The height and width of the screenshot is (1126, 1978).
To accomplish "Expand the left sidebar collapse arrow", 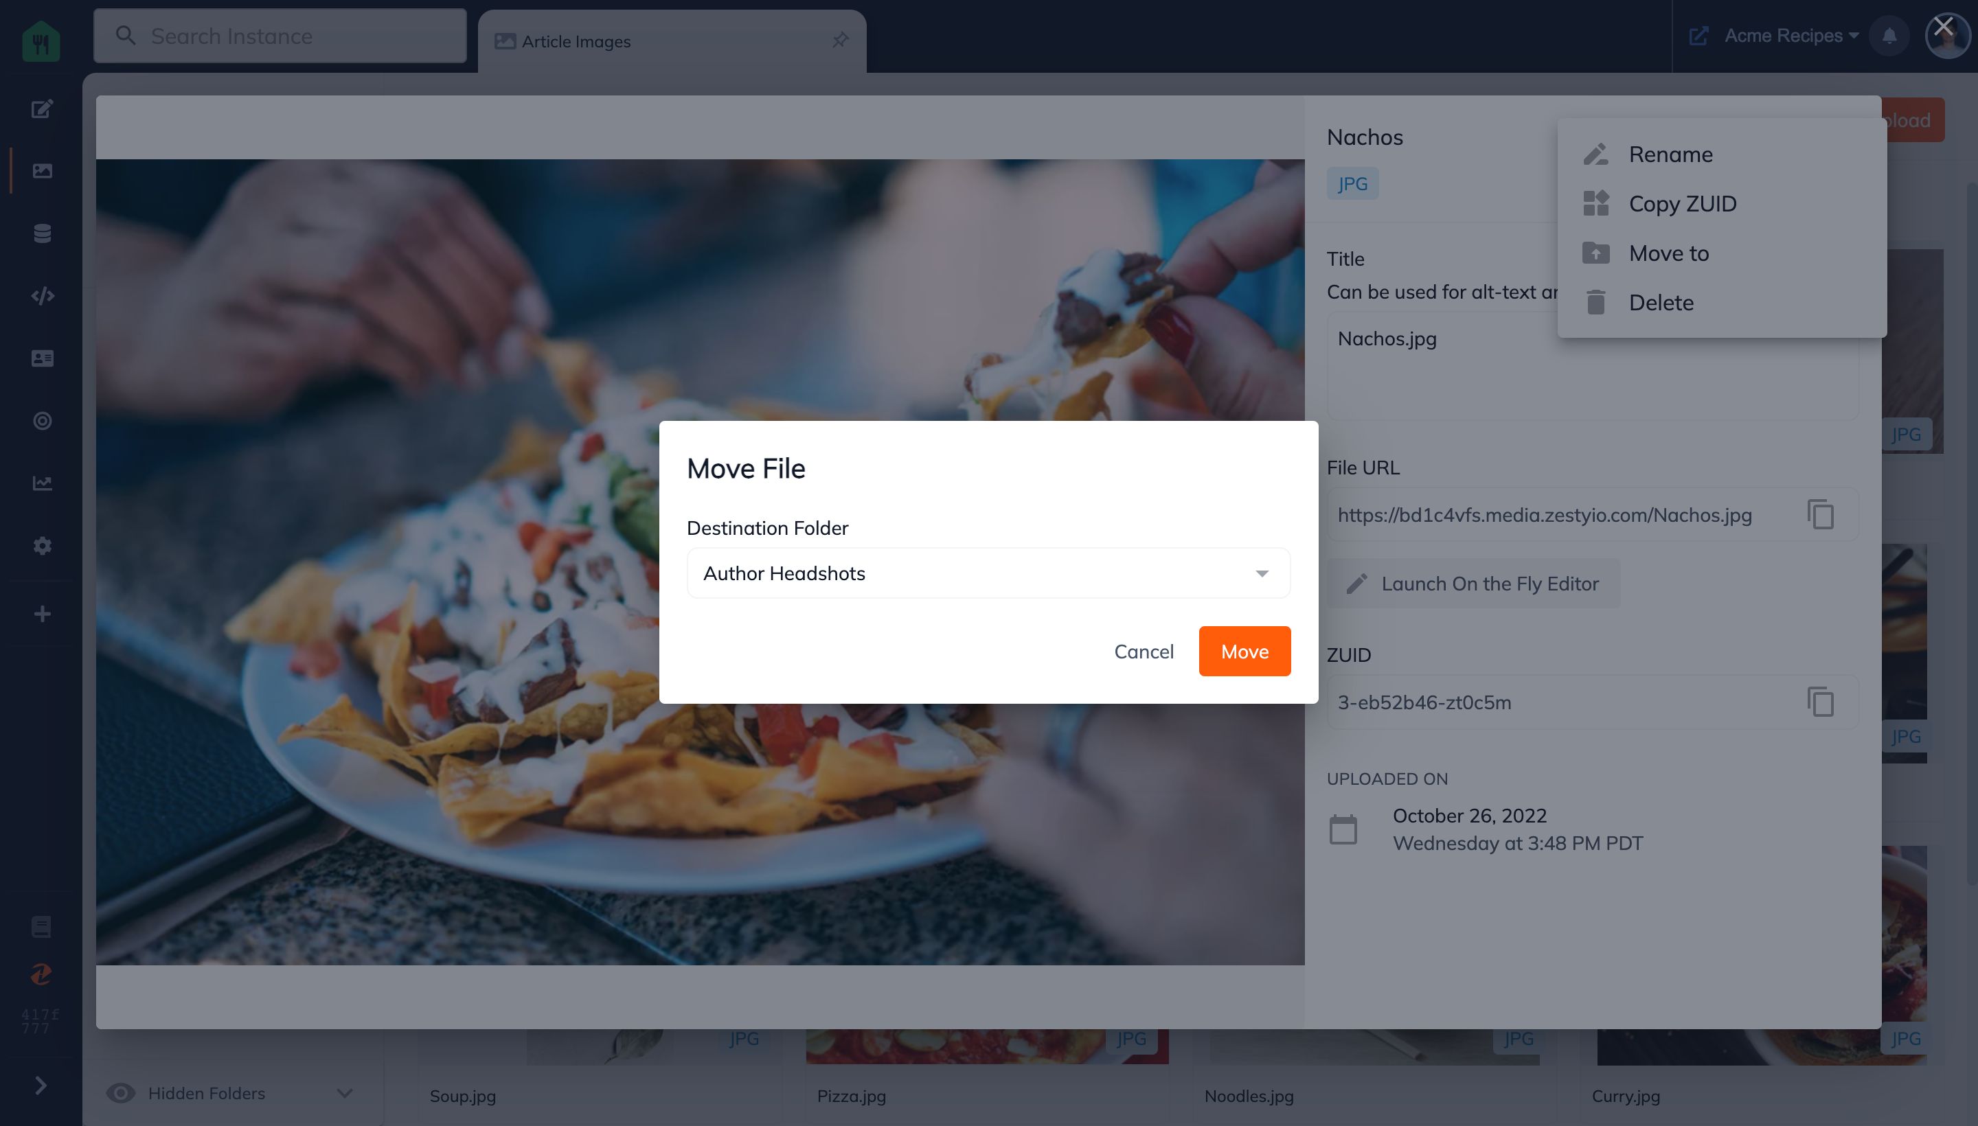I will pyautogui.click(x=39, y=1085).
